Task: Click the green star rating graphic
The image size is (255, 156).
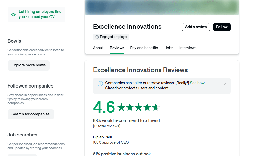Action: tap(138, 107)
